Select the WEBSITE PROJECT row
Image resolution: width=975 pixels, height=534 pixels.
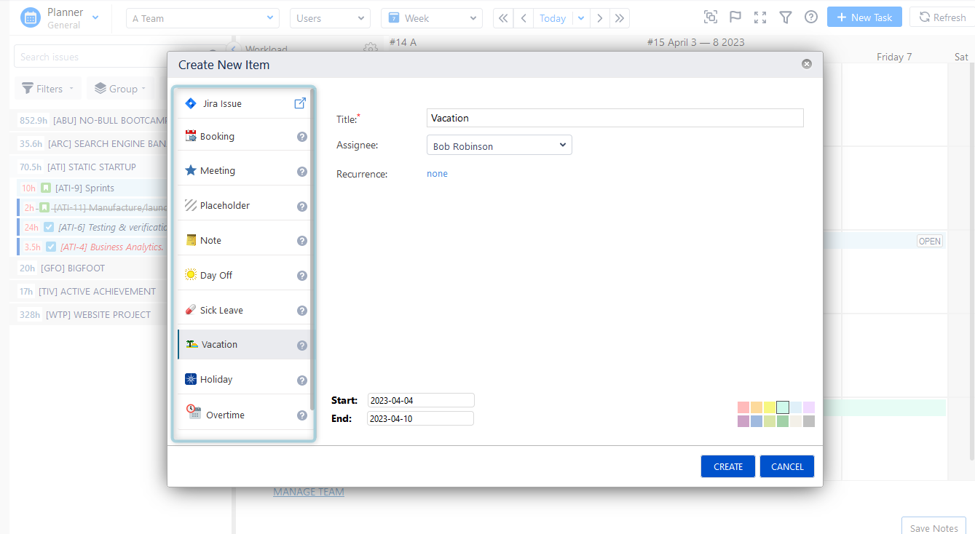click(87, 315)
